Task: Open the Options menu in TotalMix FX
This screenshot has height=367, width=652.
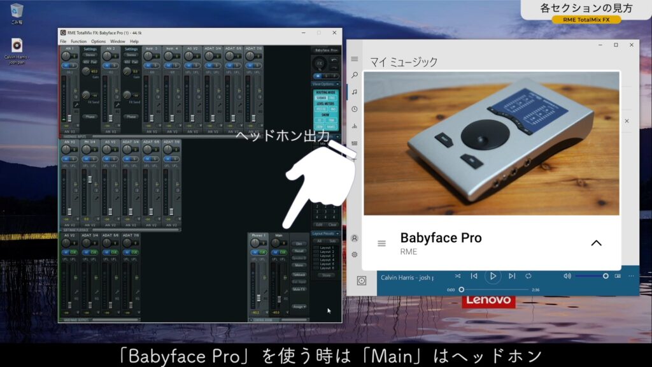Action: tap(98, 41)
